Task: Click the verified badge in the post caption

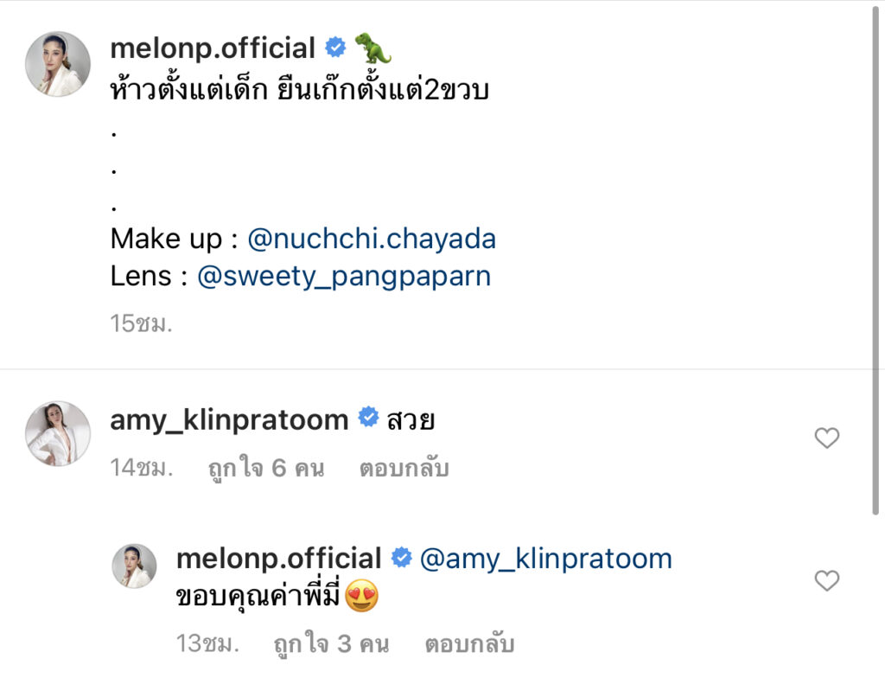Action: point(334,48)
